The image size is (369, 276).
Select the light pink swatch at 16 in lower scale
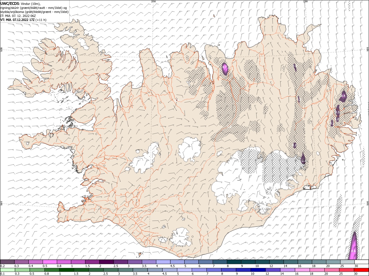[302, 270]
